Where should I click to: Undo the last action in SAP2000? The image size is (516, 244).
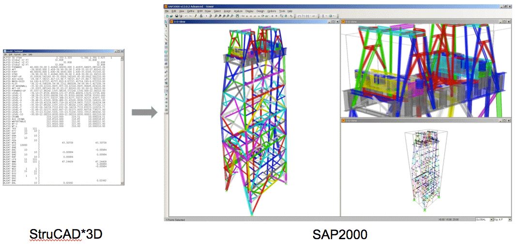coord(186,16)
